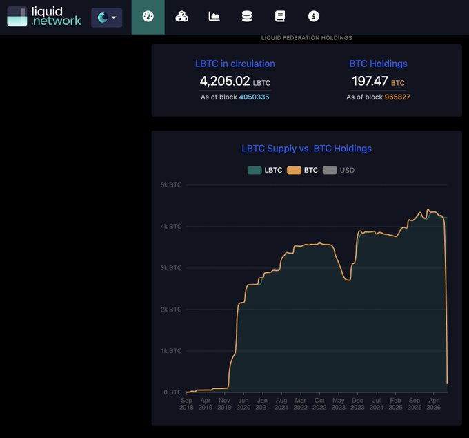Open the blocks cubes icon
Image resolution: width=469 pixels, height=438 pixels.
(x=181, y=17)
